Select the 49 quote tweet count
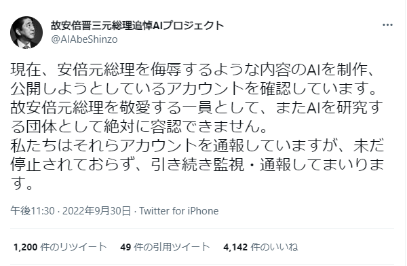407x266 pixels. coord(125,247)
